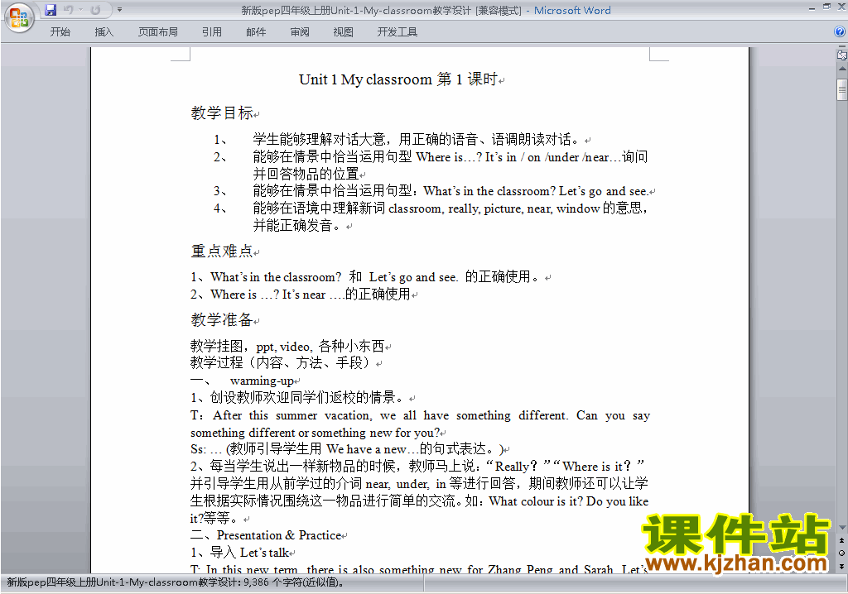Open the 开始 ribbon tab
Screen dimensions: 848x594
[x=60, y=32]
